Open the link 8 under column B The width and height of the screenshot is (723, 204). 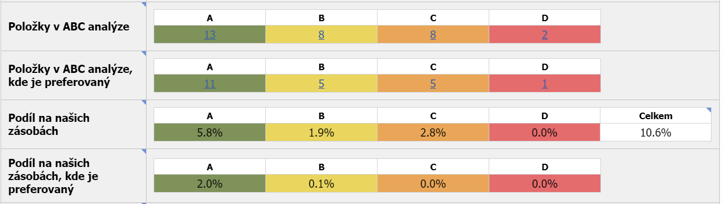coord(321,35)
